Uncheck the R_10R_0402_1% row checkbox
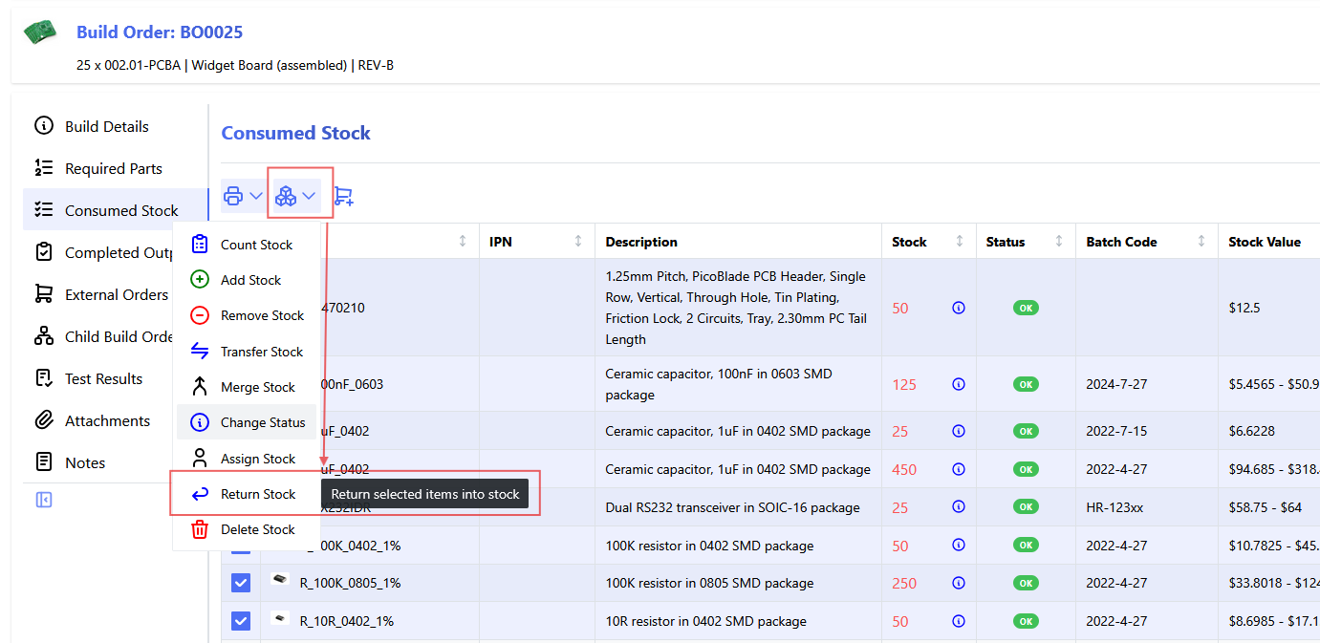This screenshot has height=643, width=1320. 241,621
